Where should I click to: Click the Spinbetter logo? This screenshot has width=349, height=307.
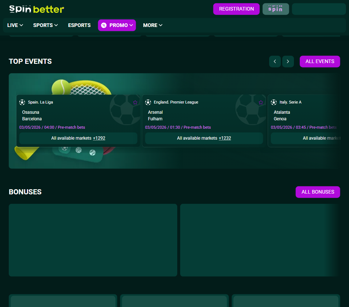tap(36, 9)
